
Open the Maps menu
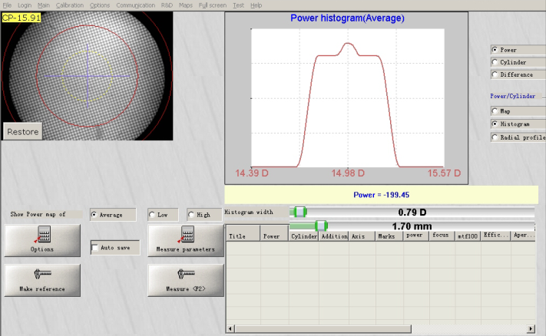186,5
